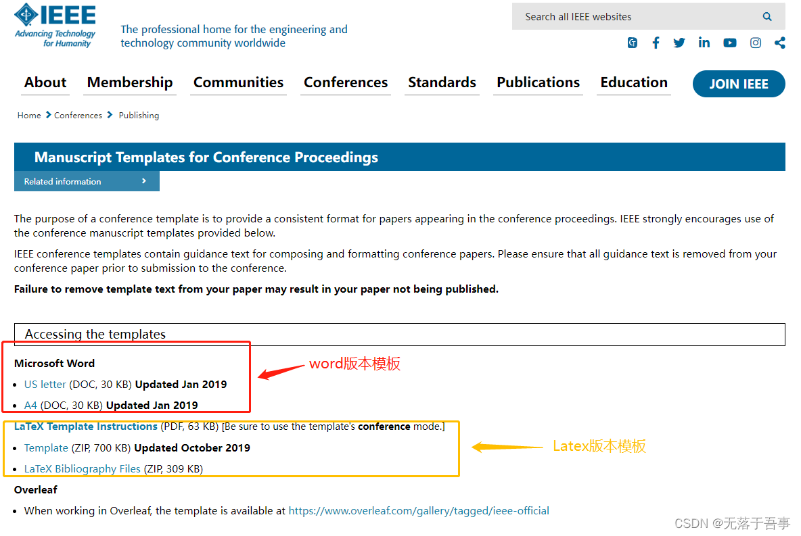Click the Overleaf heading

click(x=36, y=489)
